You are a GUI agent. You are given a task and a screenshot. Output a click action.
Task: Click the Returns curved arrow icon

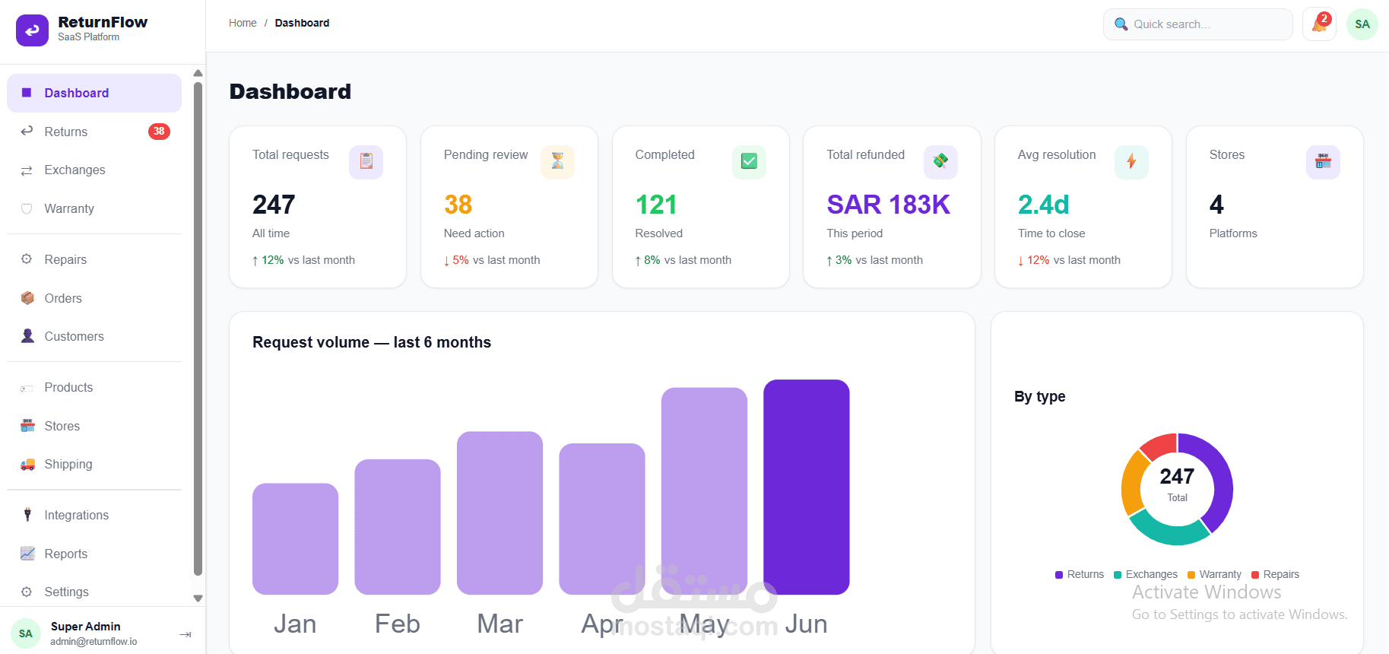coord(27,131)
